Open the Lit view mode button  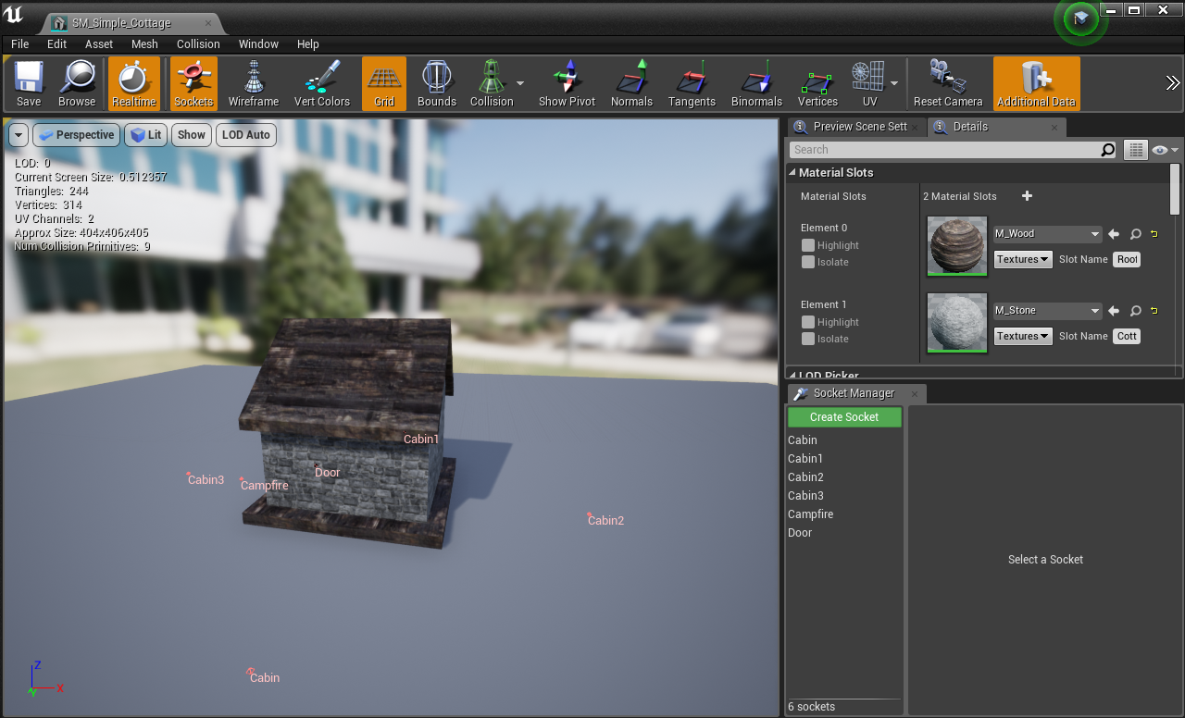pyautogui.click(x=146, y=135)
